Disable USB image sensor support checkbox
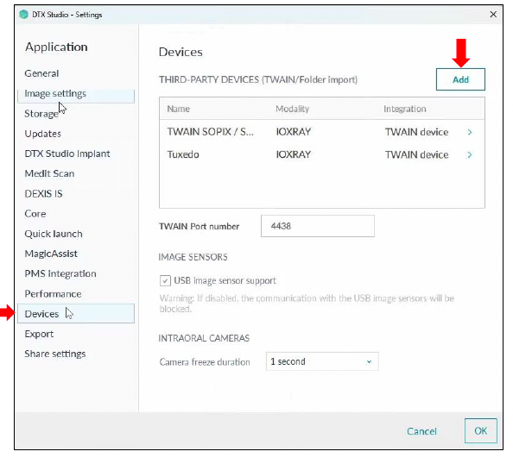The image size is (513, 464). pyautogui.click(x=165, y=280)
